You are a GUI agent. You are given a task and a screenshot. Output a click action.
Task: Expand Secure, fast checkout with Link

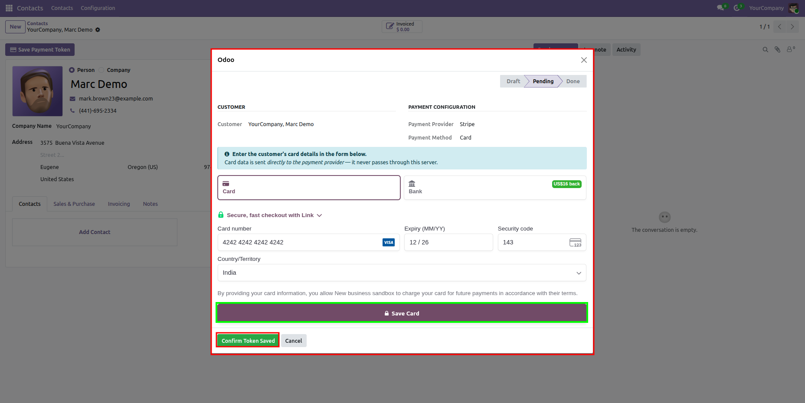pos(275,215)
